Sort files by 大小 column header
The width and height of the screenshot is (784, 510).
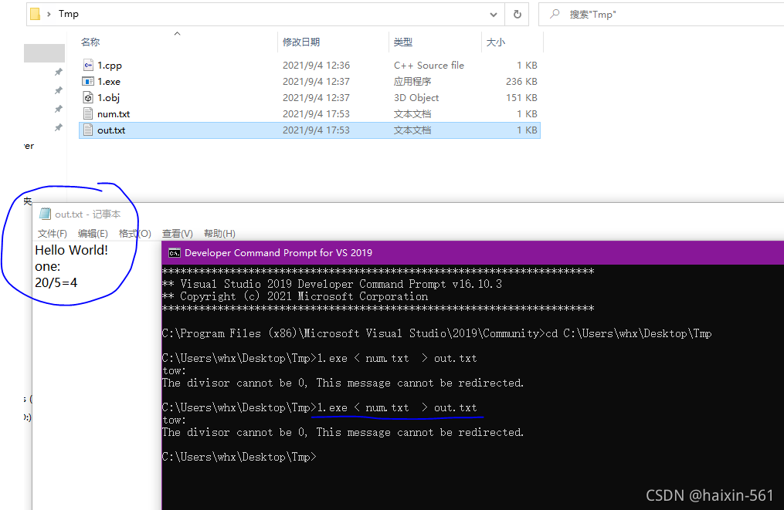[x=495, y=42]
